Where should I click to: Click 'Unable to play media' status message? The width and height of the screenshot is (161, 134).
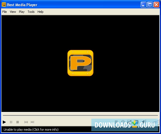(31, 130)
